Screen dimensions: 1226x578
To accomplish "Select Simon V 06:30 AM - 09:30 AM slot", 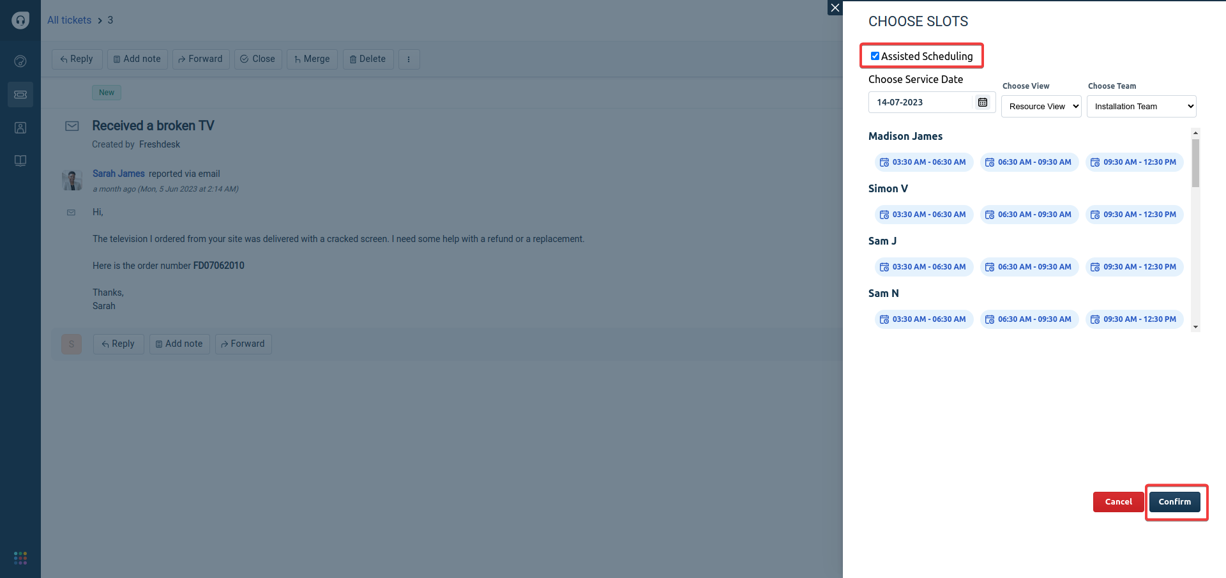I will click(1029, 215).
